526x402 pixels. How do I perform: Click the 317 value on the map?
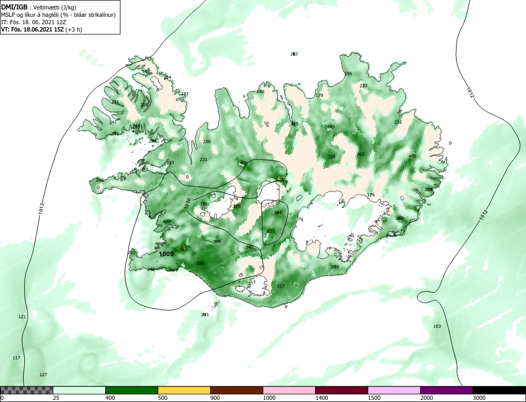(x=281, y=286)
